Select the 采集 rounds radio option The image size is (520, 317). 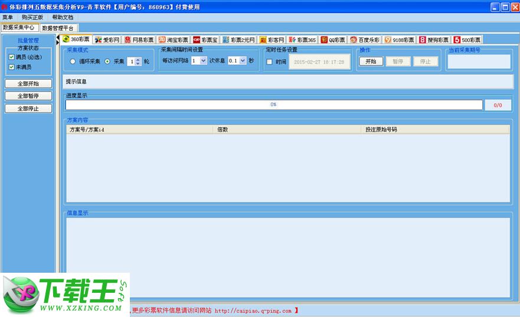107,61
